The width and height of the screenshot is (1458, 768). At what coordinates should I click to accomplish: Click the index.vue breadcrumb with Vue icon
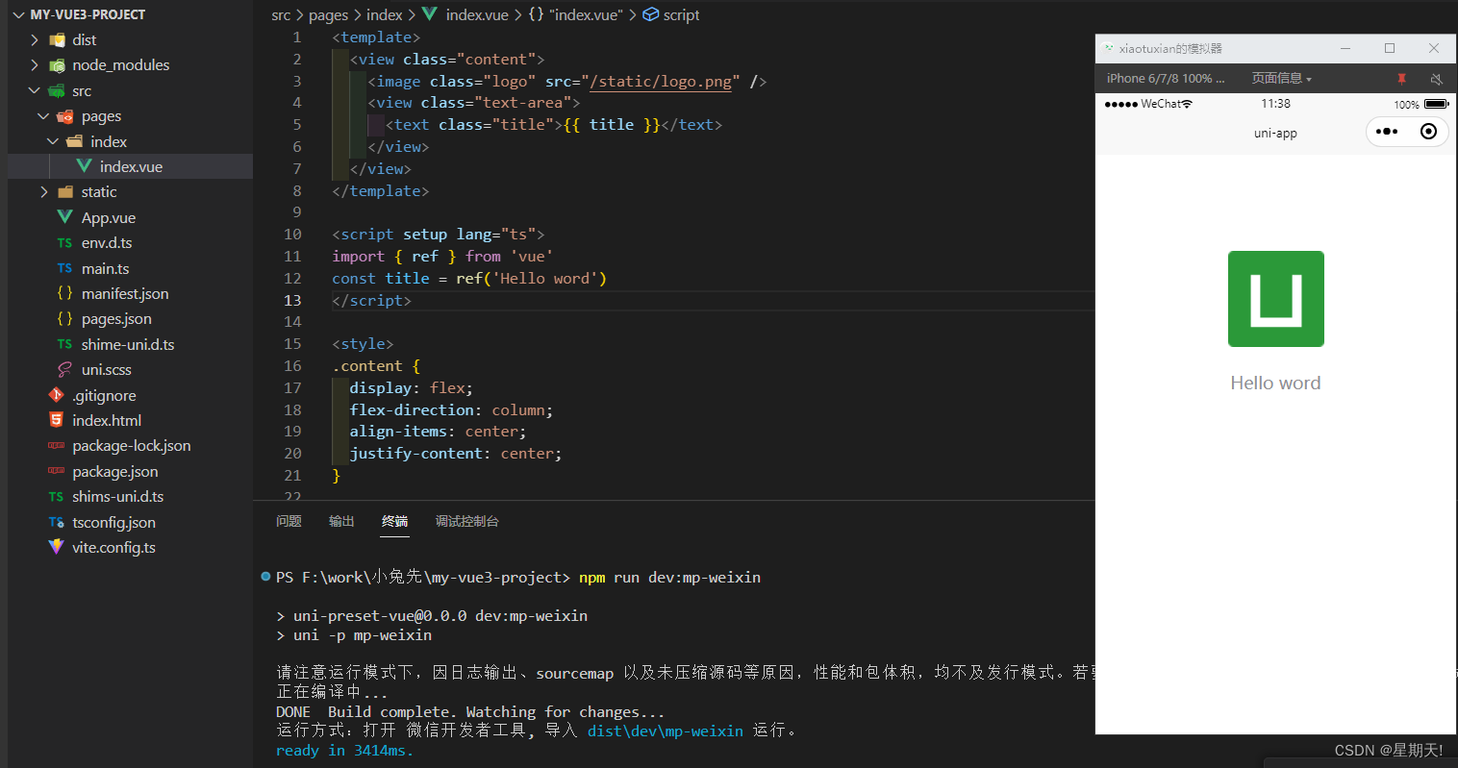[x=465, y=14]
